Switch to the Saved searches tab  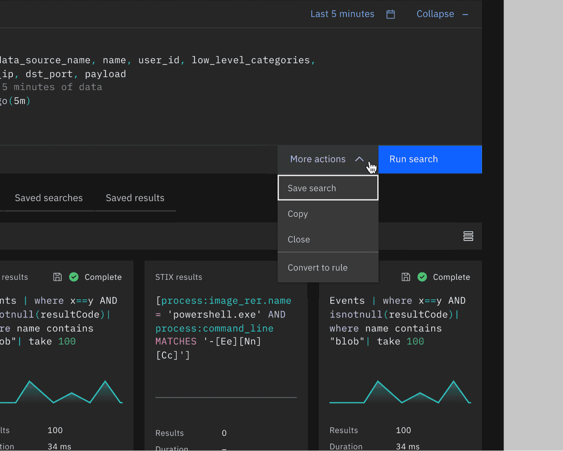coord(48,198)
